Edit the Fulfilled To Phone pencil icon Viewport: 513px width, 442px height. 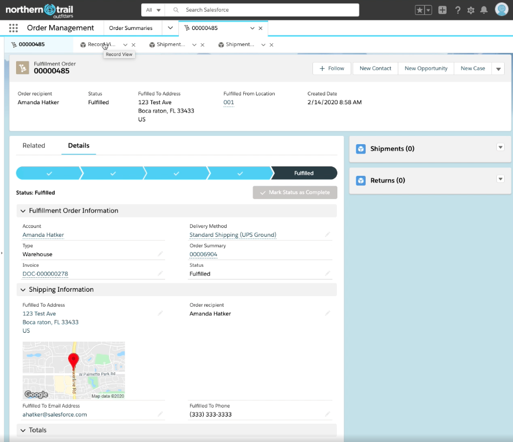327,414
